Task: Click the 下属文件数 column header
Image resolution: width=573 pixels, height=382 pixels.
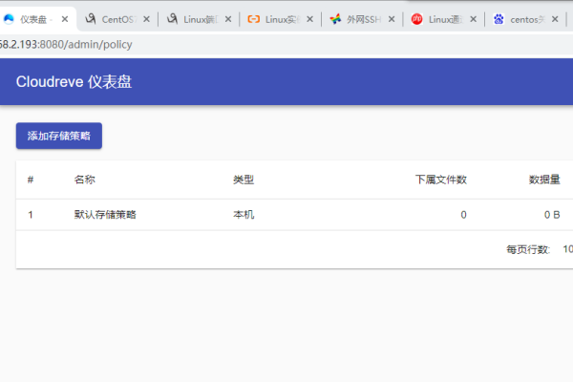Action: pyautogui.click(x=440, y=180)
